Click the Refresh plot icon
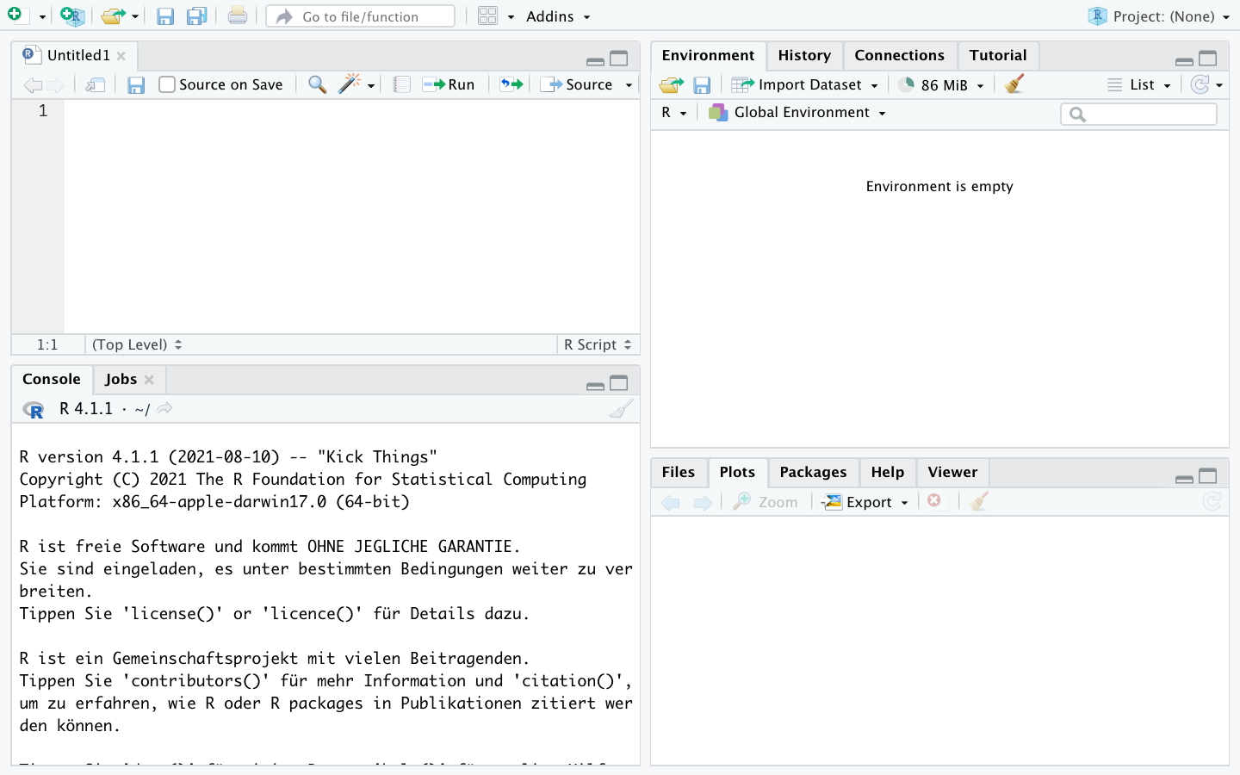Screen dimensions: 1240x775 [x=1212, y=501]
